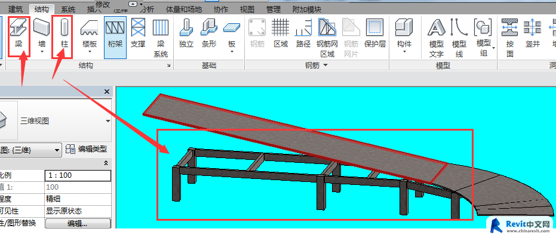Click the 三维视图 type thumbnail
This screenshot has width=556, height=238.
(x=8, y=120)
